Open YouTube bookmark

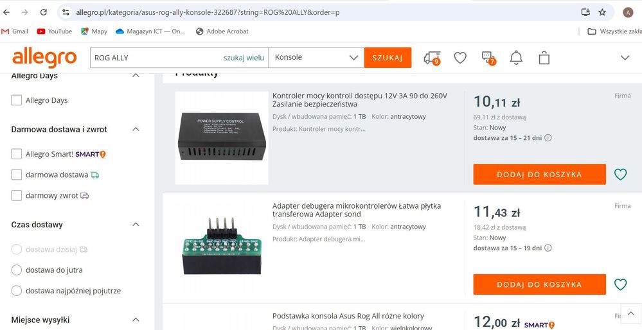click(55, 31)
